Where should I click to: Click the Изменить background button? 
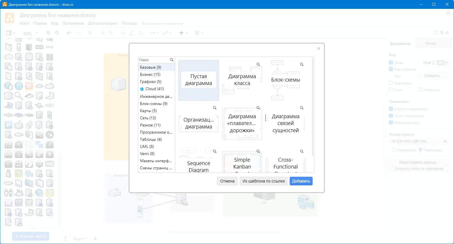pos(432,76)
